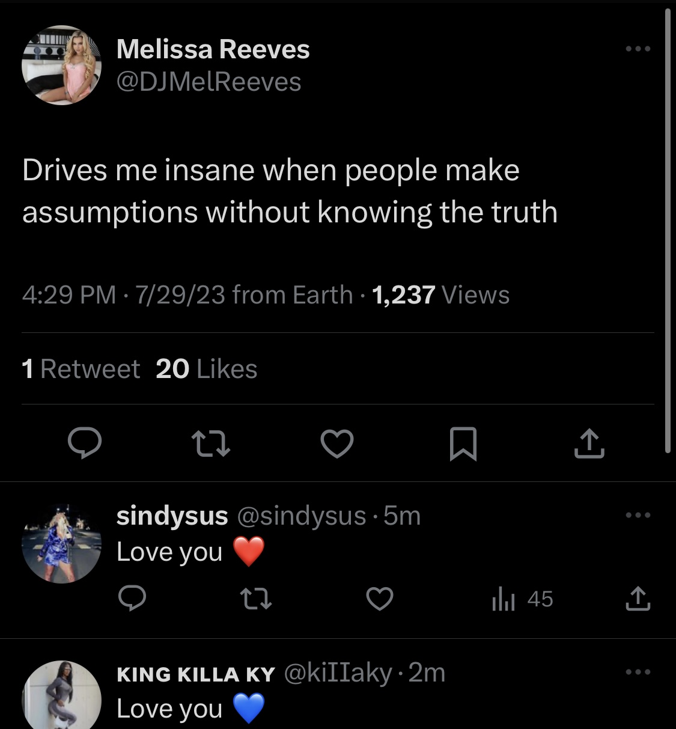Screen dimensions: 676x729
Task: View the 1 Retweet list
Action: (x=81, y=369)
